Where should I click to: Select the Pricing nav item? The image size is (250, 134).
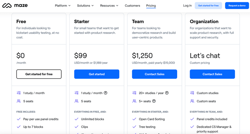click(151, 6)
